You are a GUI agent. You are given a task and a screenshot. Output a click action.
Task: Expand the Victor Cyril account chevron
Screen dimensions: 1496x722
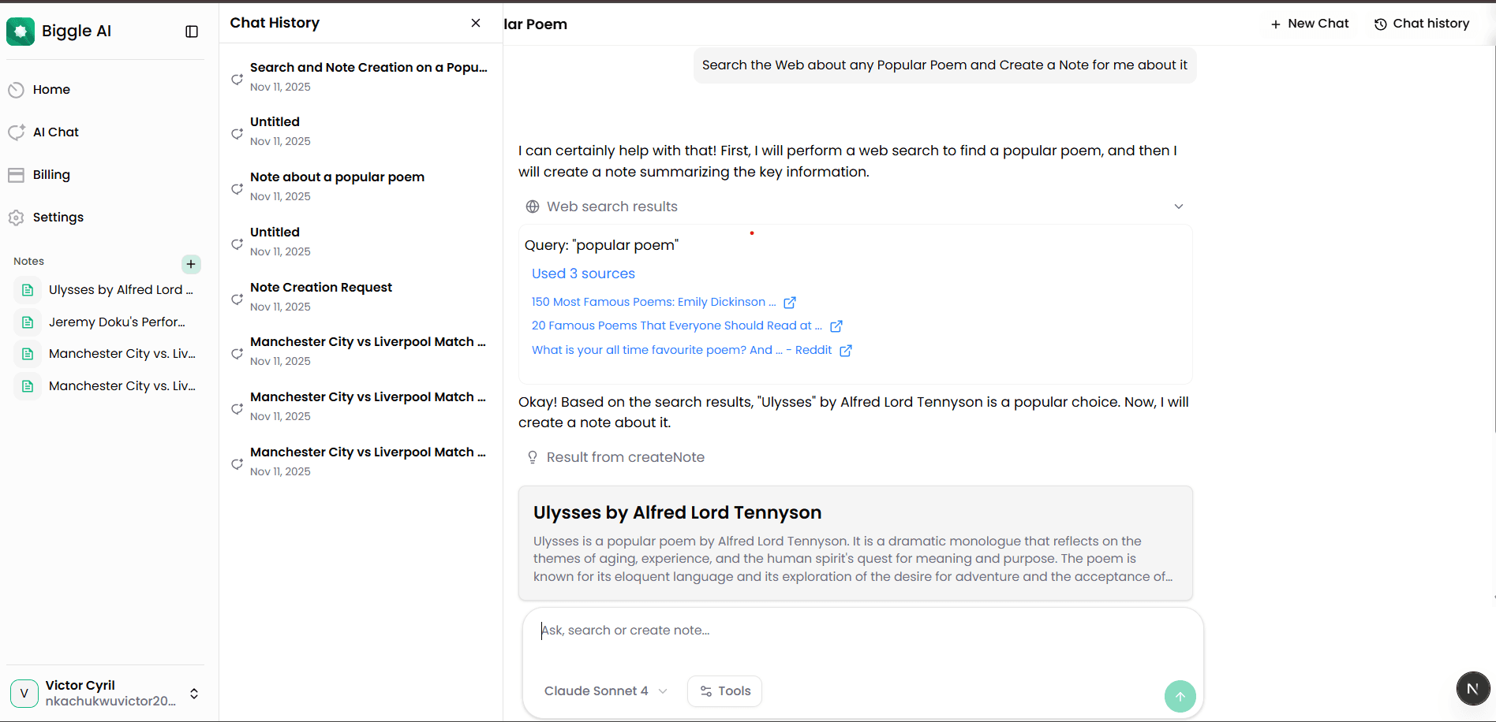pos(194,693)
